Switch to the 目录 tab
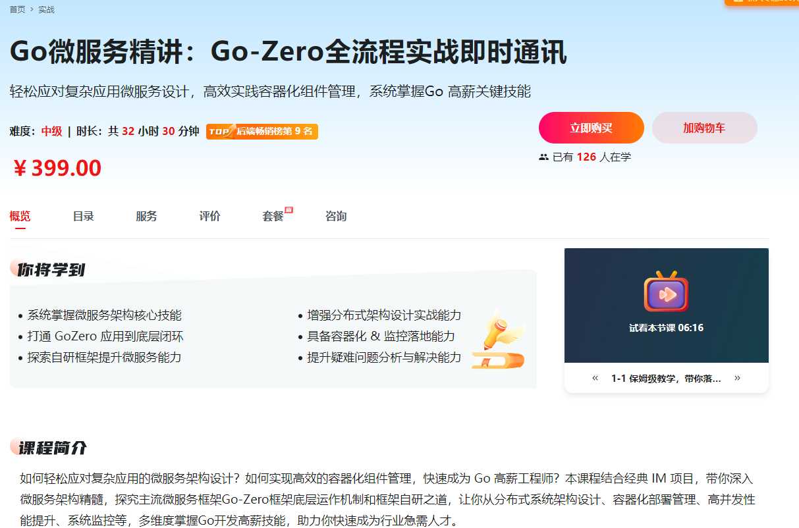This screenshot has height=528, width=799. tap(83, 216)
